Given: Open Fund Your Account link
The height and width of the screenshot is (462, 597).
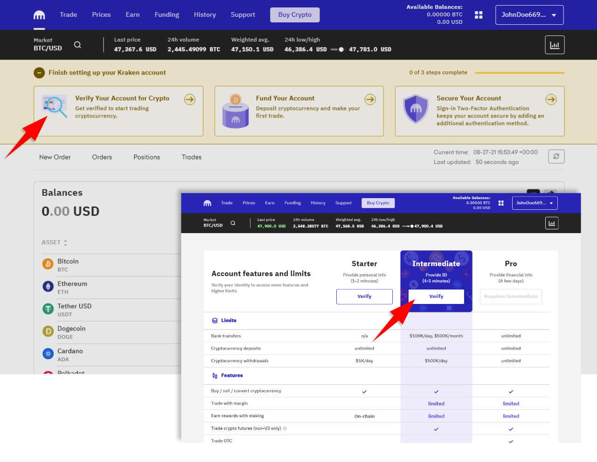Looking at the screenshot, I should 285,98.
